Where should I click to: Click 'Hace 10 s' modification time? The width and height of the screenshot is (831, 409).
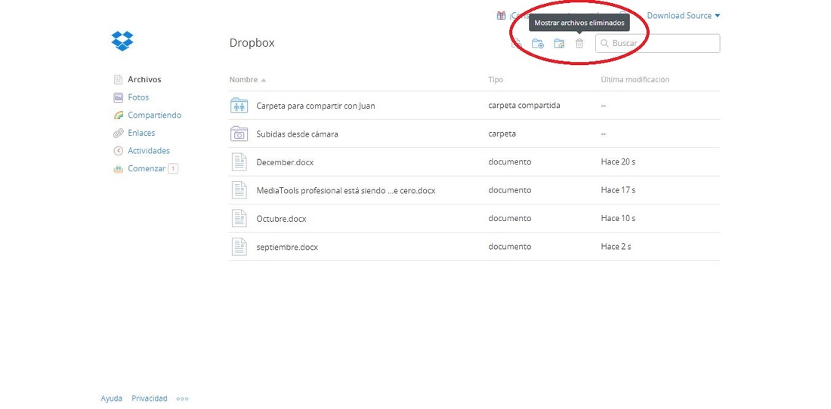(618, 218)
